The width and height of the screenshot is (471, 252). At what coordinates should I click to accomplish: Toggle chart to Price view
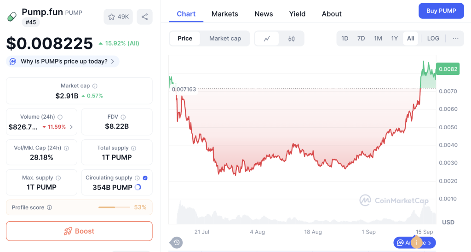point(185,39)
